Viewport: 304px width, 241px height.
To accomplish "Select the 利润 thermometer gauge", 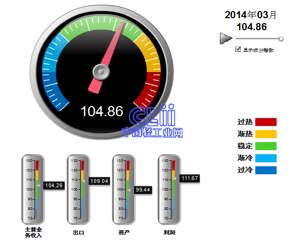I will 170,190.
